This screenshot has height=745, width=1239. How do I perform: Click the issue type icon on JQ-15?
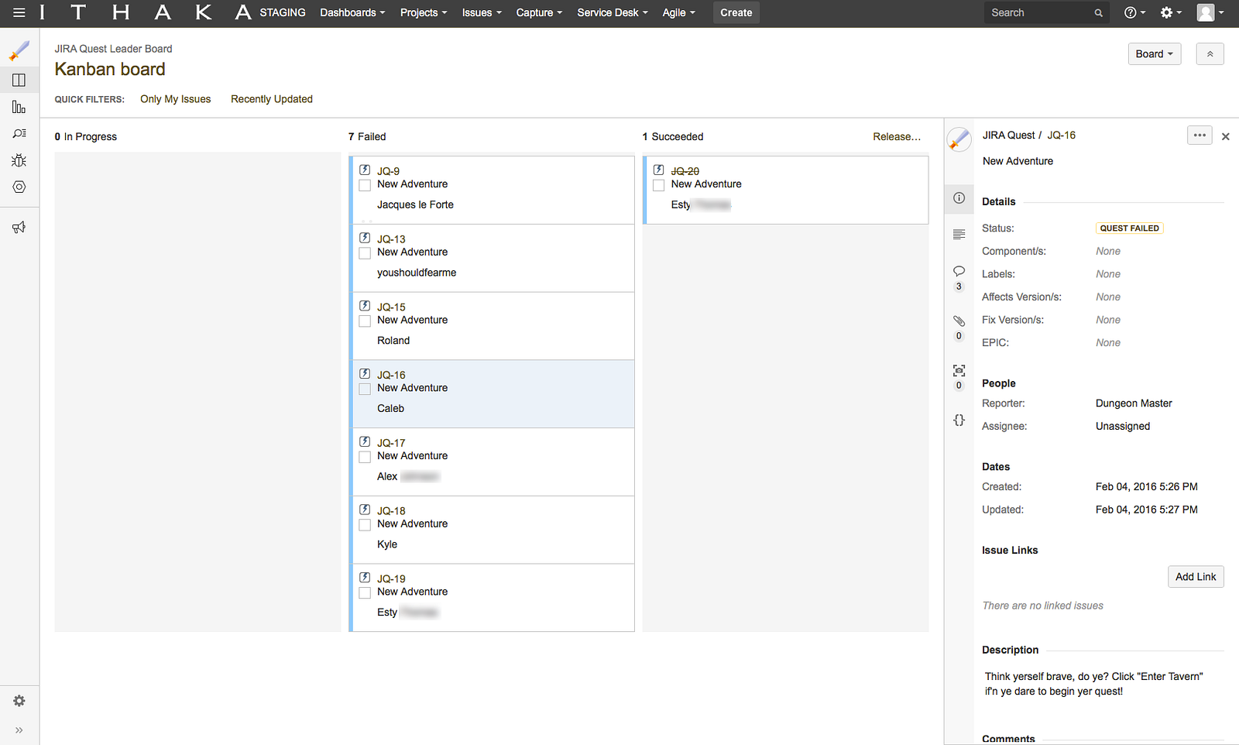click(365, 306)
